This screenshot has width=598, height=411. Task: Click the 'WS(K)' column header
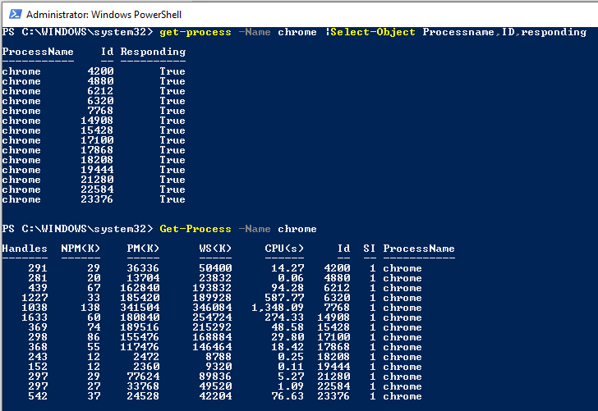pos(215,249)
